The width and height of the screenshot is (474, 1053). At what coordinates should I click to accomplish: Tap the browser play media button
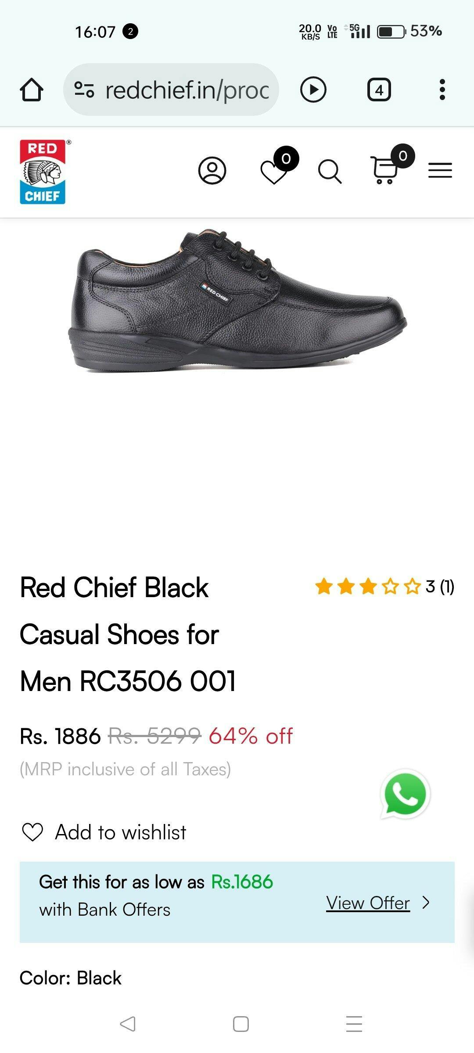coord(313,90)
